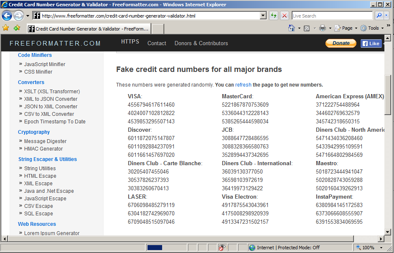Open a new blank tab
394x253 pixels.
pyautogui.click(x=158, y=29)
